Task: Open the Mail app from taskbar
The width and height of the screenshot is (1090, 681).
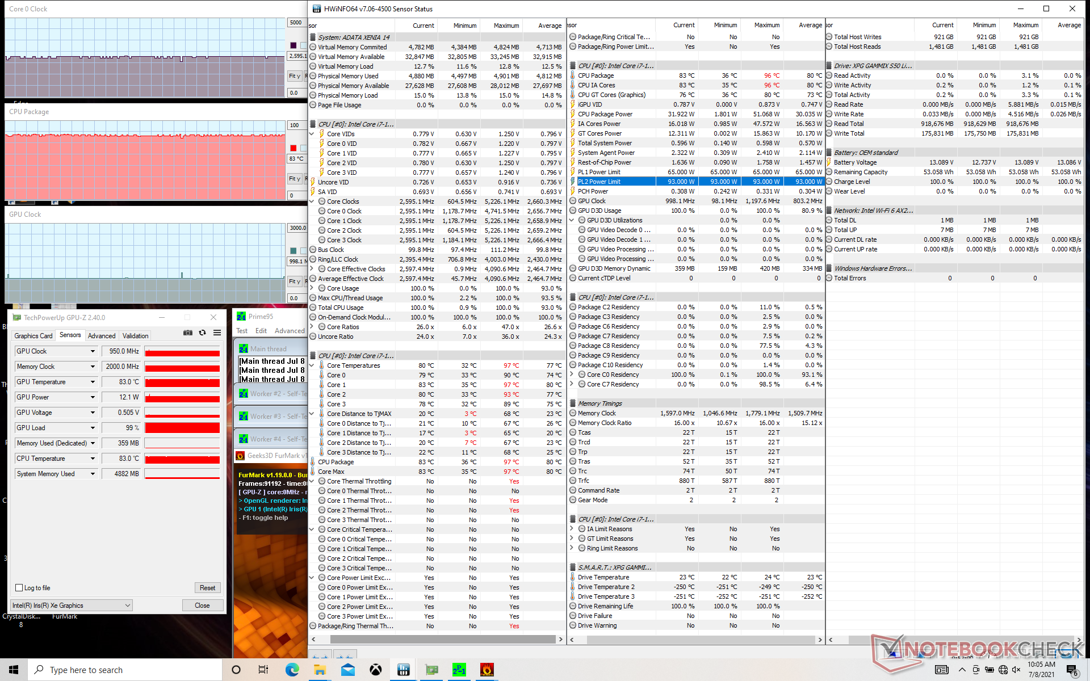Action: click(x=347, y=670)
